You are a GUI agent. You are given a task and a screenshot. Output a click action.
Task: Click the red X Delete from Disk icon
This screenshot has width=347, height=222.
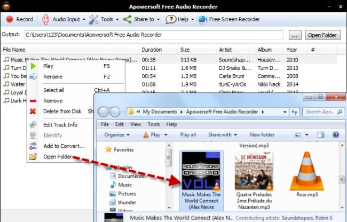point(33,111)
